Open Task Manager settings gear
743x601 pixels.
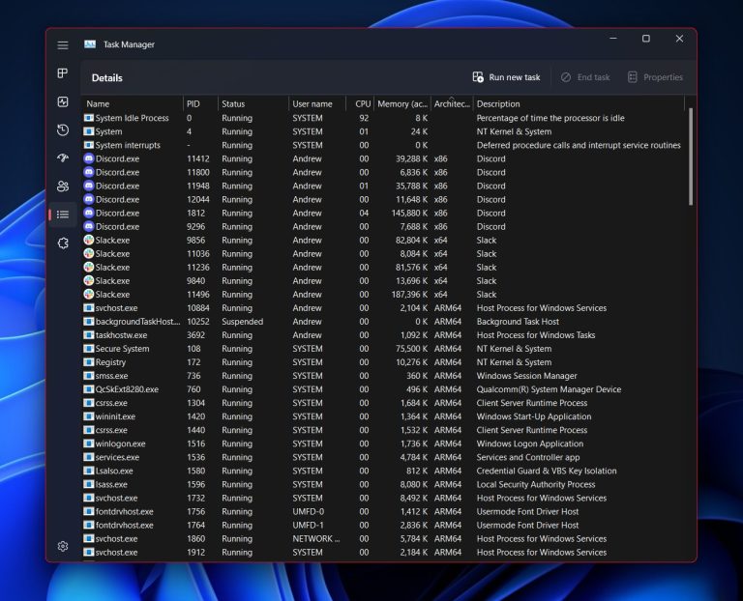click(x=63, y=546)
